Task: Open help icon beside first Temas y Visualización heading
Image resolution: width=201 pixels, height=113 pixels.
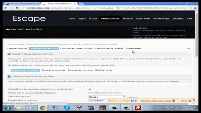Action: [9, 54]
